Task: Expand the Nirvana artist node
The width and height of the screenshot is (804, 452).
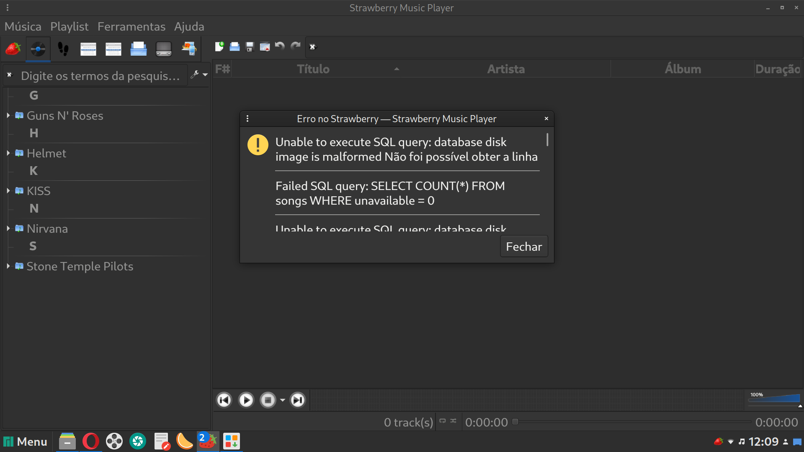Action: tap(8, 228)
